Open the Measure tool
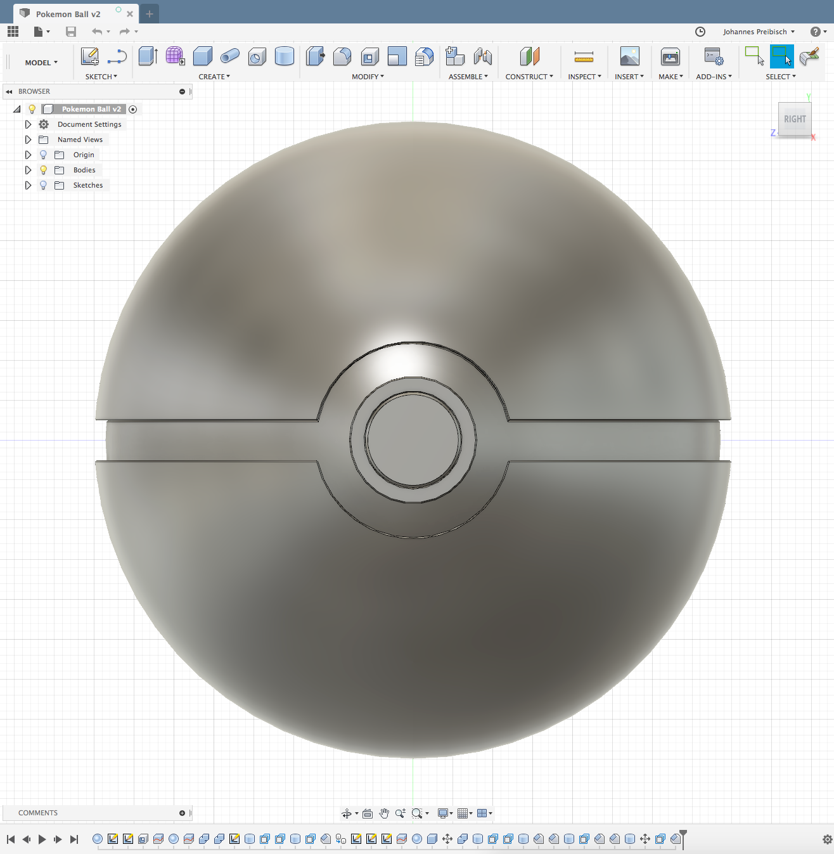The width and height of the screenshot is (834, 854). pos(584,57)
